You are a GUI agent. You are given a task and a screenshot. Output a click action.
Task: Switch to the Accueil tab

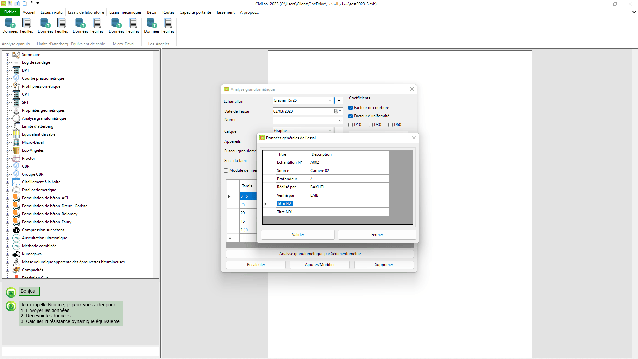pyautogui.click(x=29, y=12)
